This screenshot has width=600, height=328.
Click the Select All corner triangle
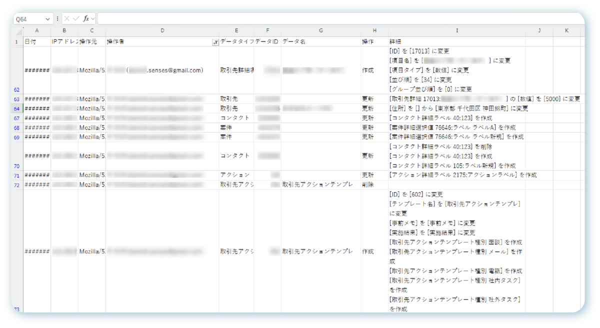[18, 31]
